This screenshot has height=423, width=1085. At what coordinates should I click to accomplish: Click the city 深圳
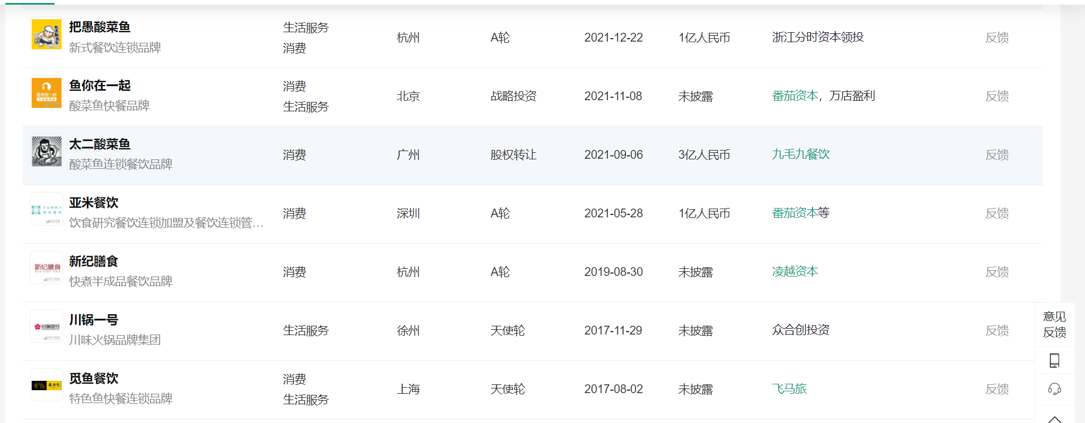point(409,213)
